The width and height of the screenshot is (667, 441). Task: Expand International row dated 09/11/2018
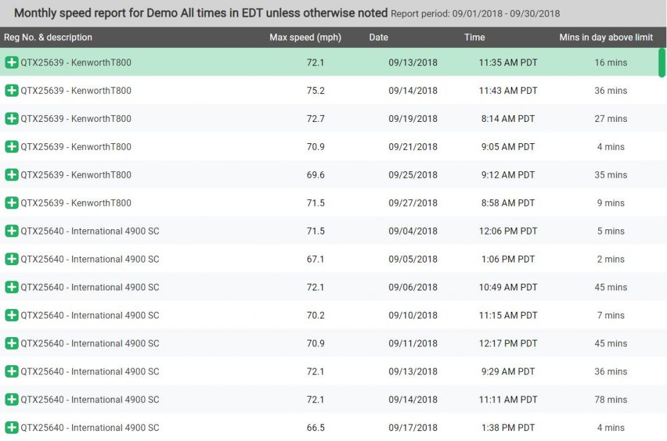pyautogui.click(x=11, y=343)
